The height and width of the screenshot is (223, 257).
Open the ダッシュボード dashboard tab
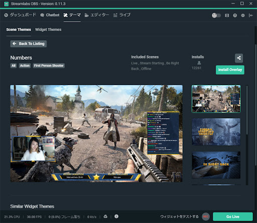coord(20,15)
